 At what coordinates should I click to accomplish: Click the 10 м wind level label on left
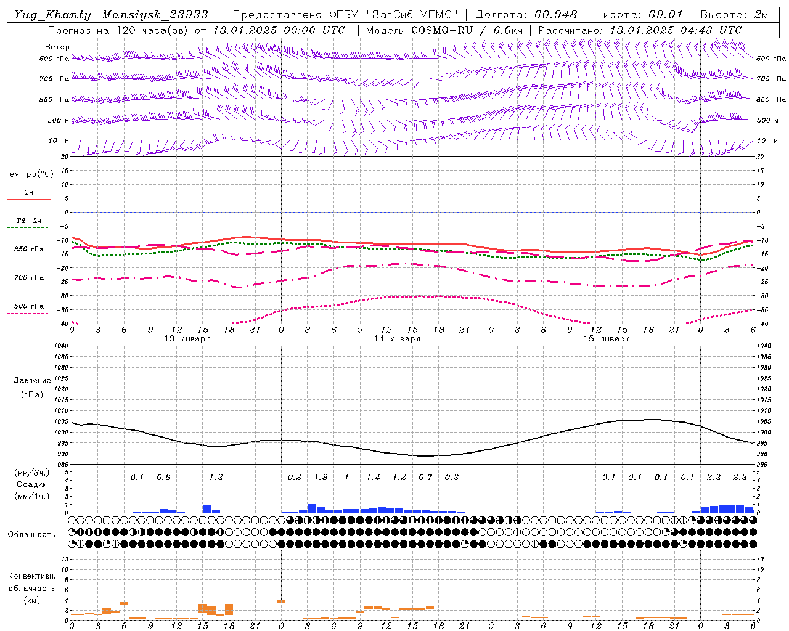59,141
